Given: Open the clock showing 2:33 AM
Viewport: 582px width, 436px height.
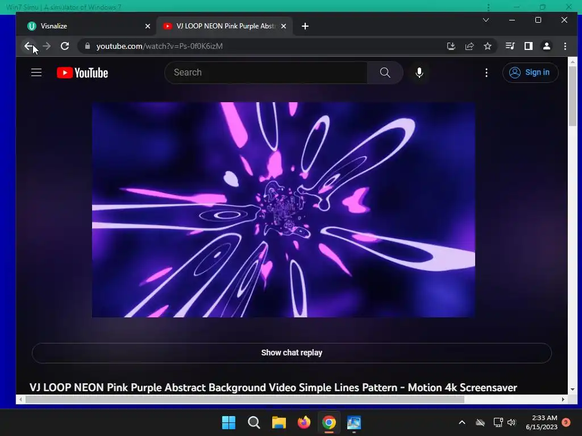Looking at the screenshot, I should point(541,422).
